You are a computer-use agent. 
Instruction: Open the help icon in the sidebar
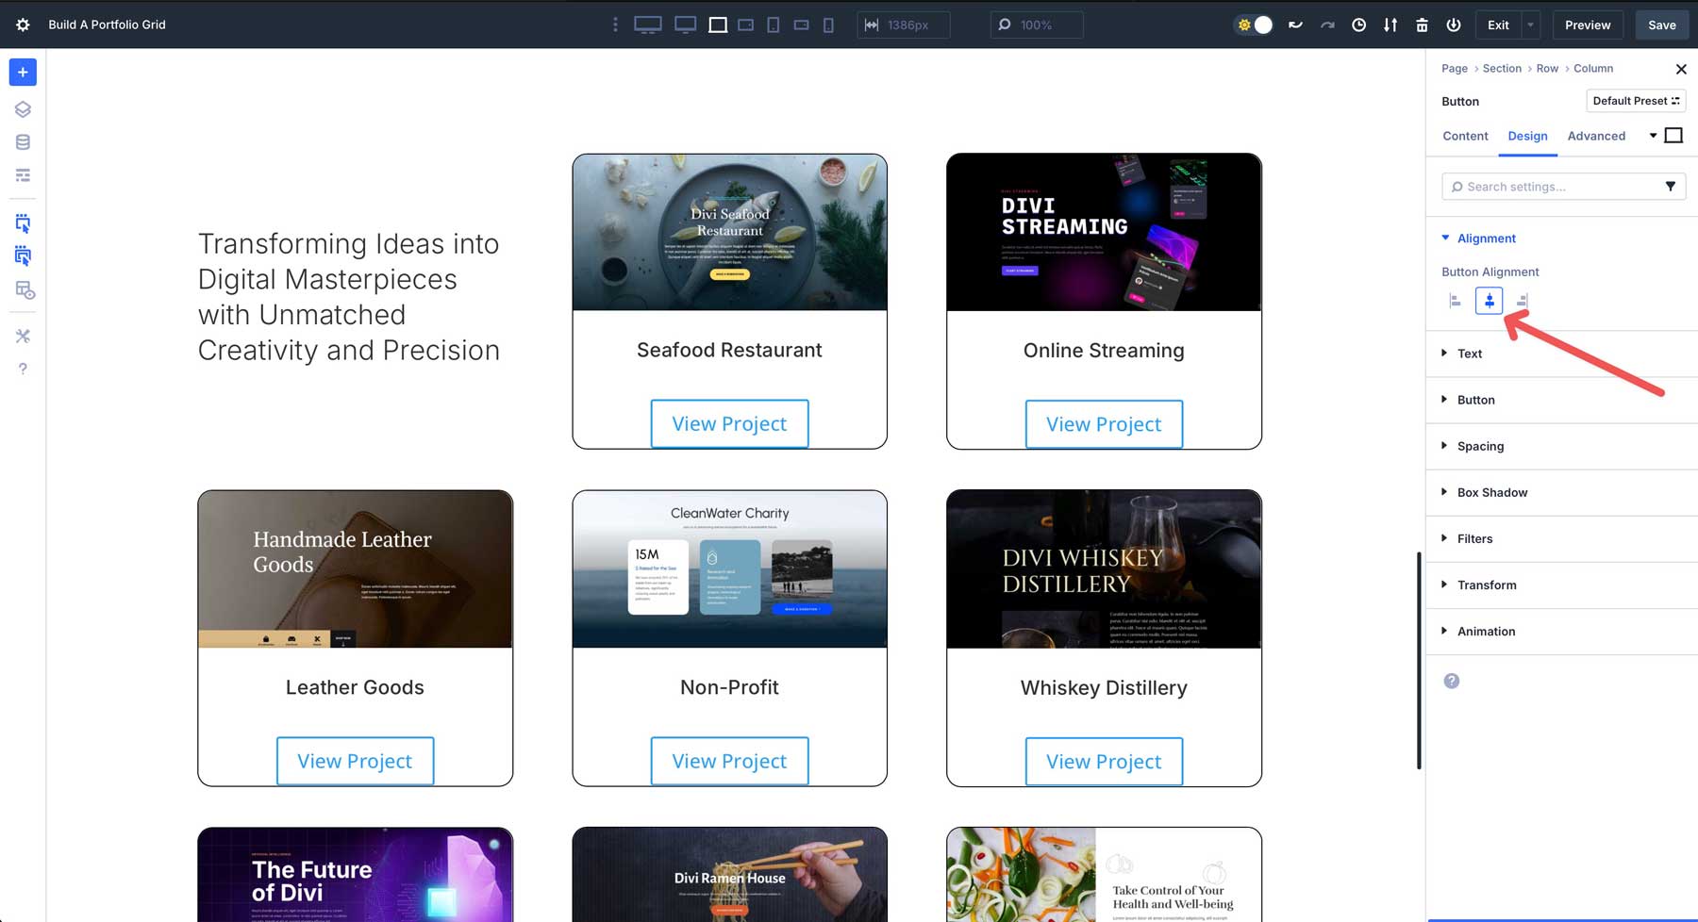coord(23,369)
